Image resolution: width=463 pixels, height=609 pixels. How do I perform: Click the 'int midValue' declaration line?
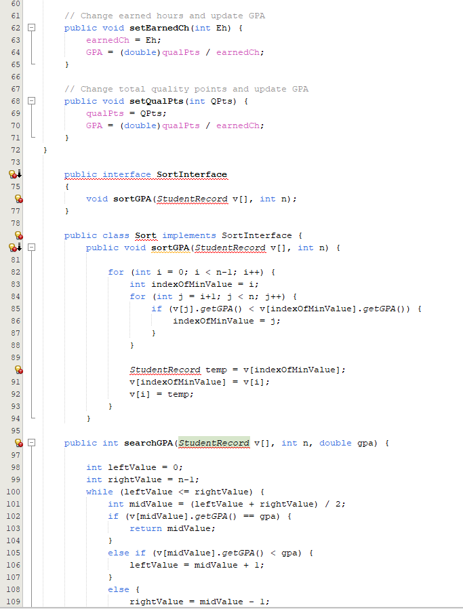(226, 504)
